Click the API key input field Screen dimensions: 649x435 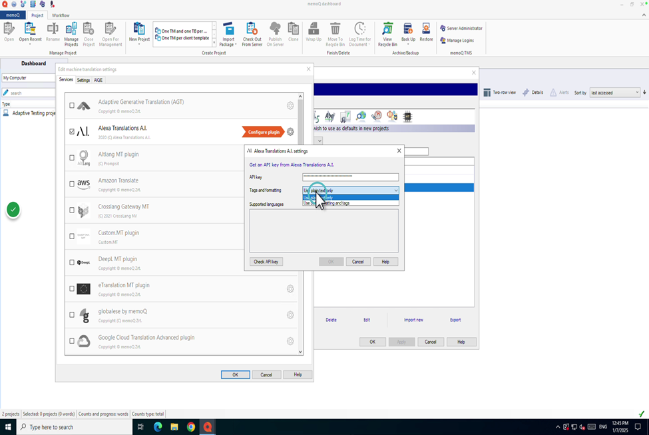[x=350, y=177]
